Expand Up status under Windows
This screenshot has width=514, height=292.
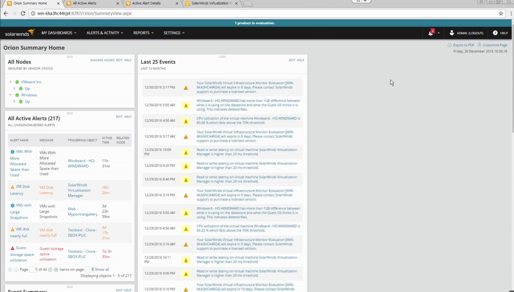coord(15,102)
